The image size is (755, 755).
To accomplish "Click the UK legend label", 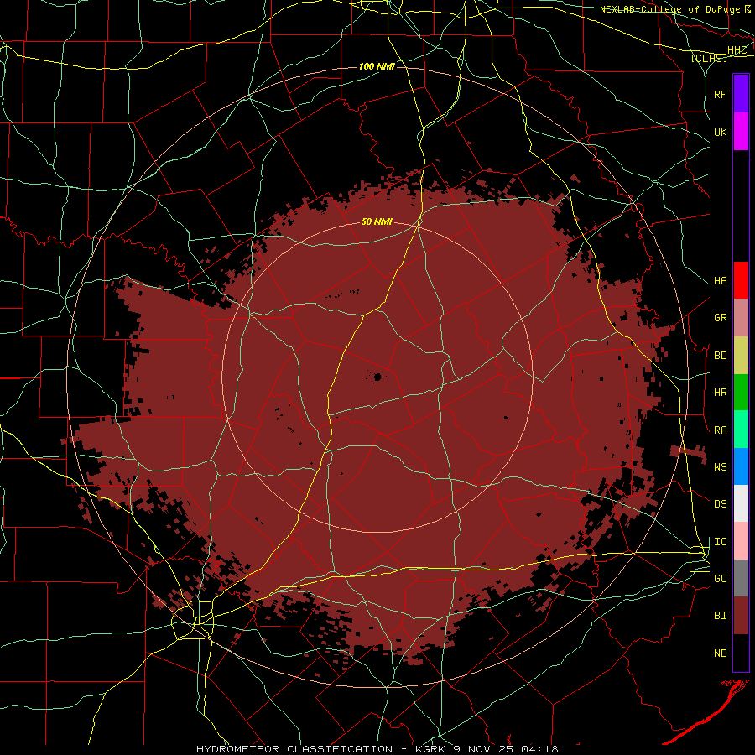I will [x=720, y=132].
